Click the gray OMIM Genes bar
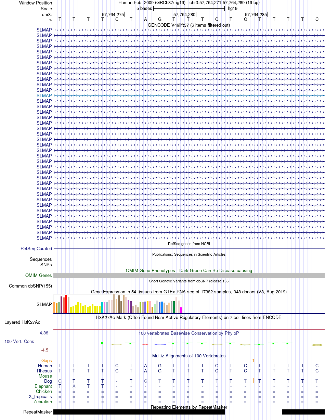 point(189,275)
